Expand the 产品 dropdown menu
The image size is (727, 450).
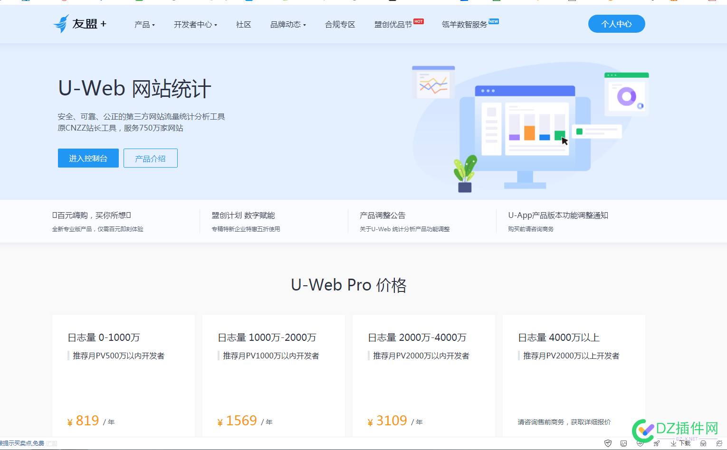(x=144, y=24)
